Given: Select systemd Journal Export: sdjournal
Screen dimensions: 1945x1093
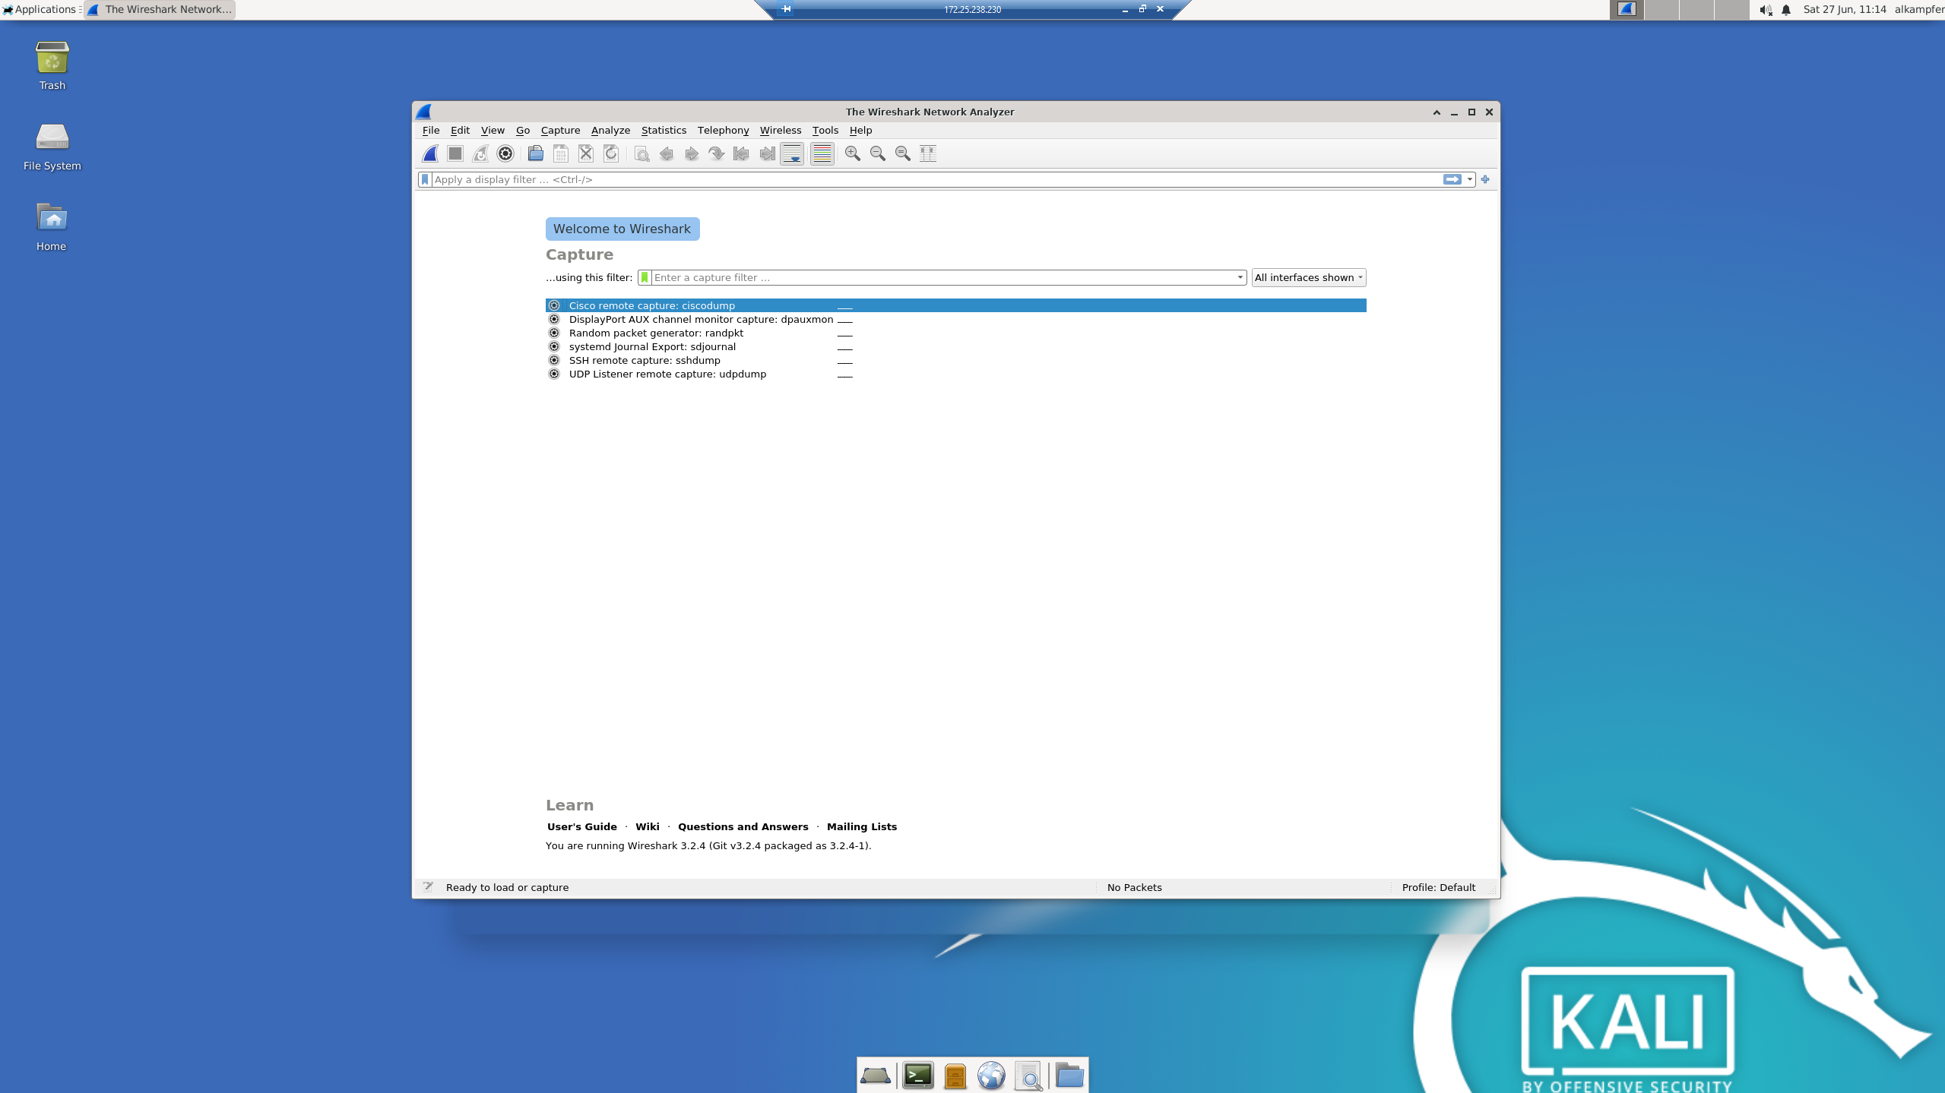Looking at the screenshot, I should click(955, 347).
